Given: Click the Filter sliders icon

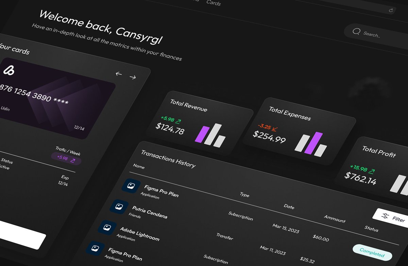Looking at the screenshot, I should (385, 216).
